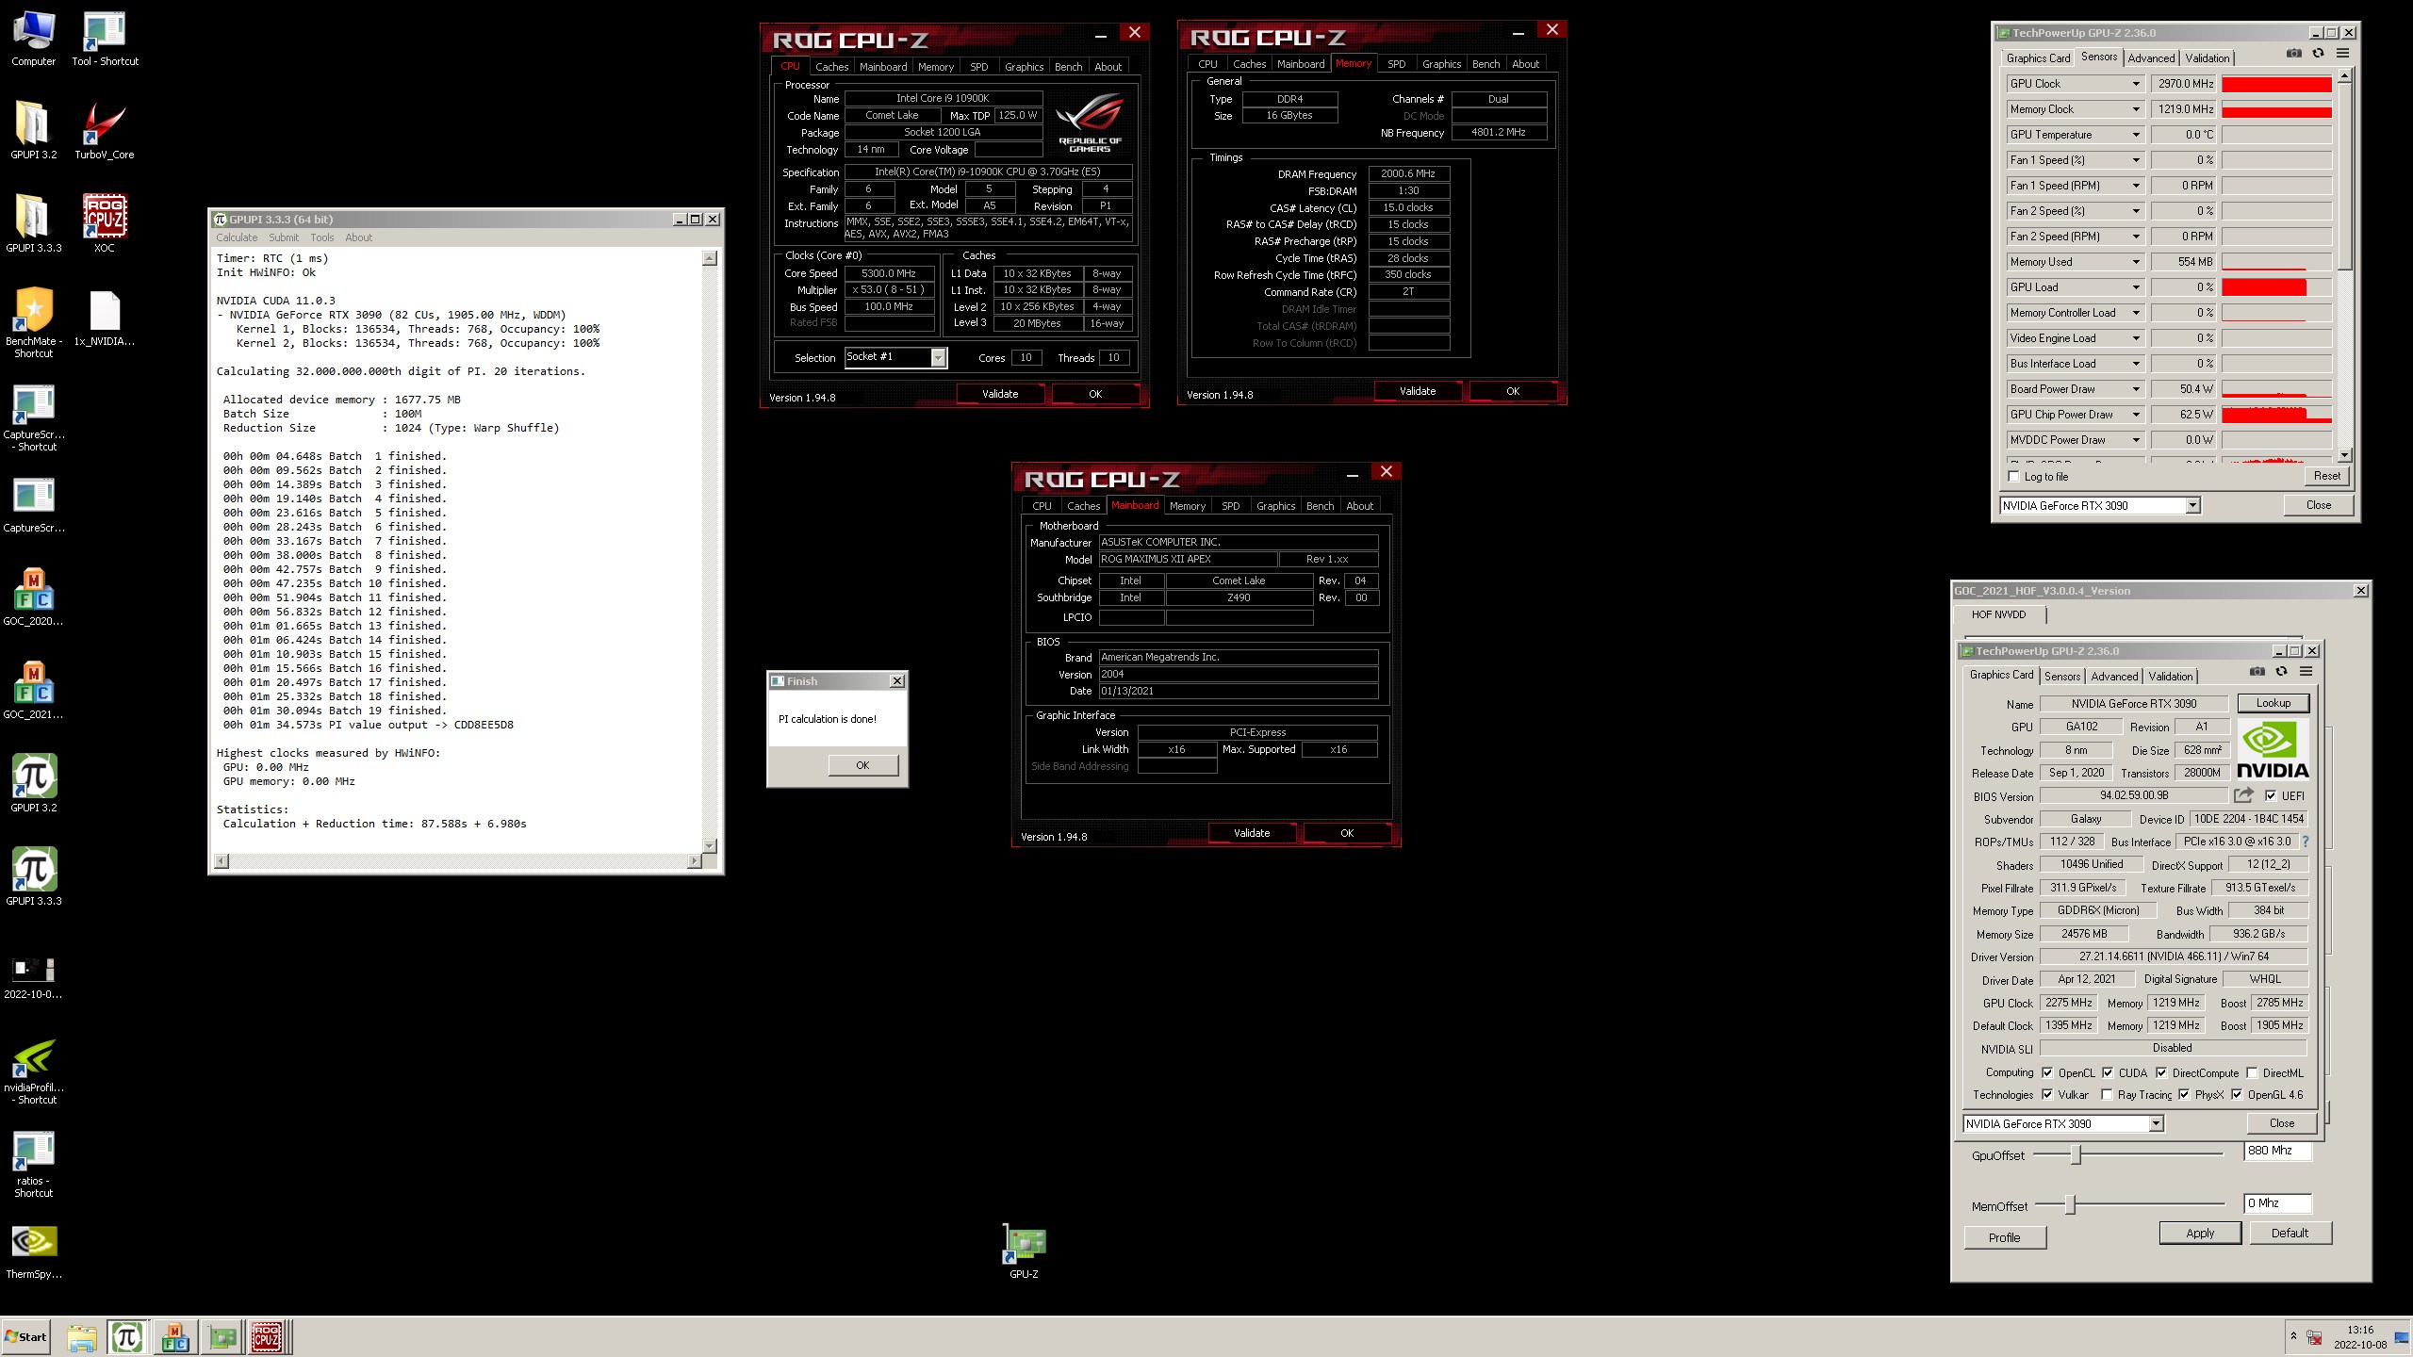Toggle the DirectML checkbox
This screenshot has height=1357, width=2413.
click(x=2252, y=1072)
